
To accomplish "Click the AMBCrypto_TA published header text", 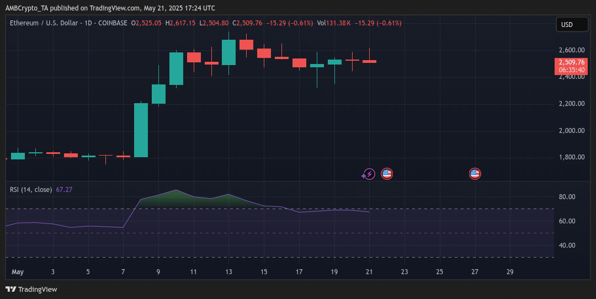I will pyautogui.click(x=110, y=8).
